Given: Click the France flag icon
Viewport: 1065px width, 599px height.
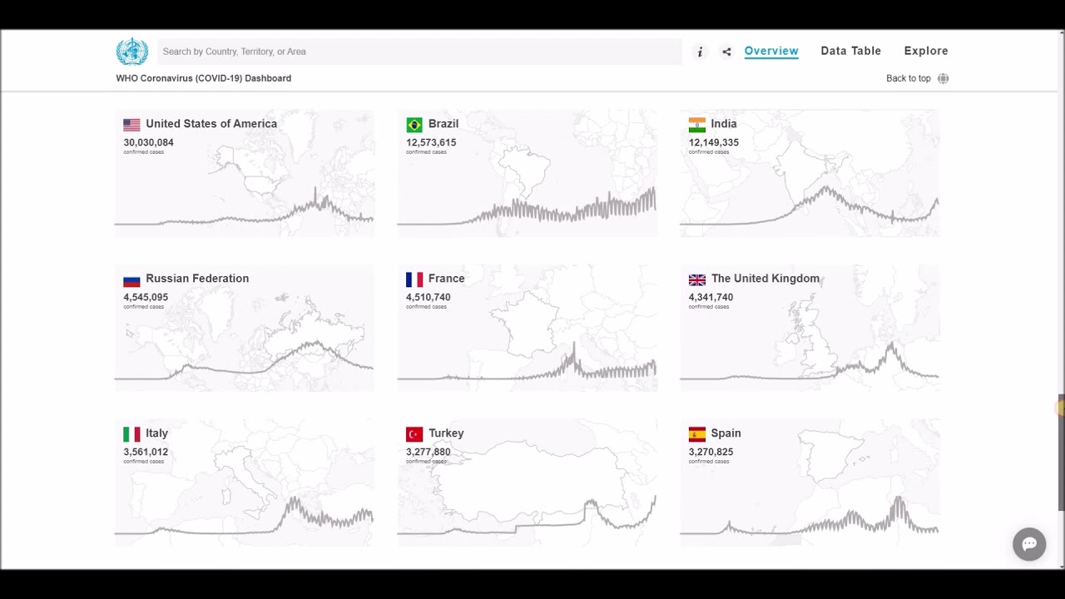Looking at the screenshot, I should click(414, 280).
